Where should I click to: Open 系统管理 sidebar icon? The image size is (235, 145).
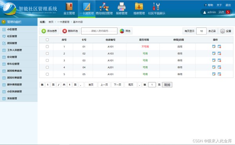click(x=4, y=98)
